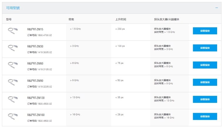Screen dimensions: 223x128
Task: Open the R&S RT-ZM160 product name link
Action: (x=36, y=115)
